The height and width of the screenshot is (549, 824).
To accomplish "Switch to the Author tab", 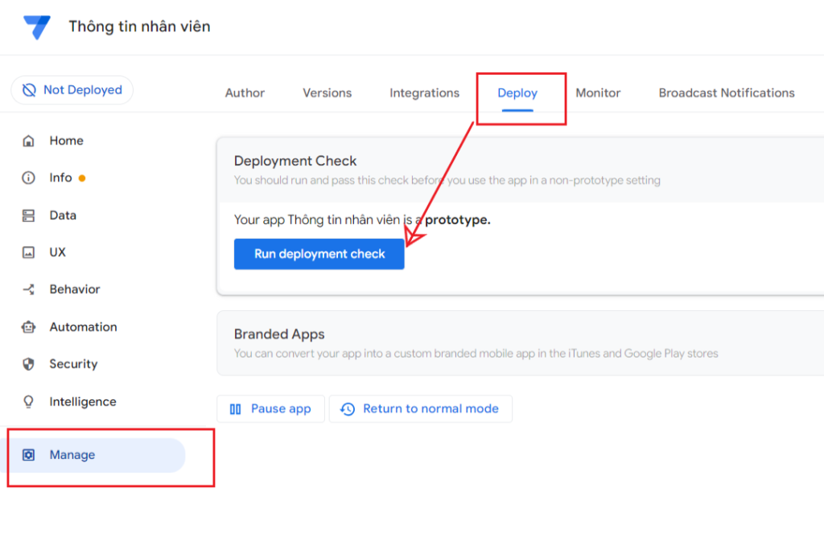I will pyautogui.click(x=245, y=92).
